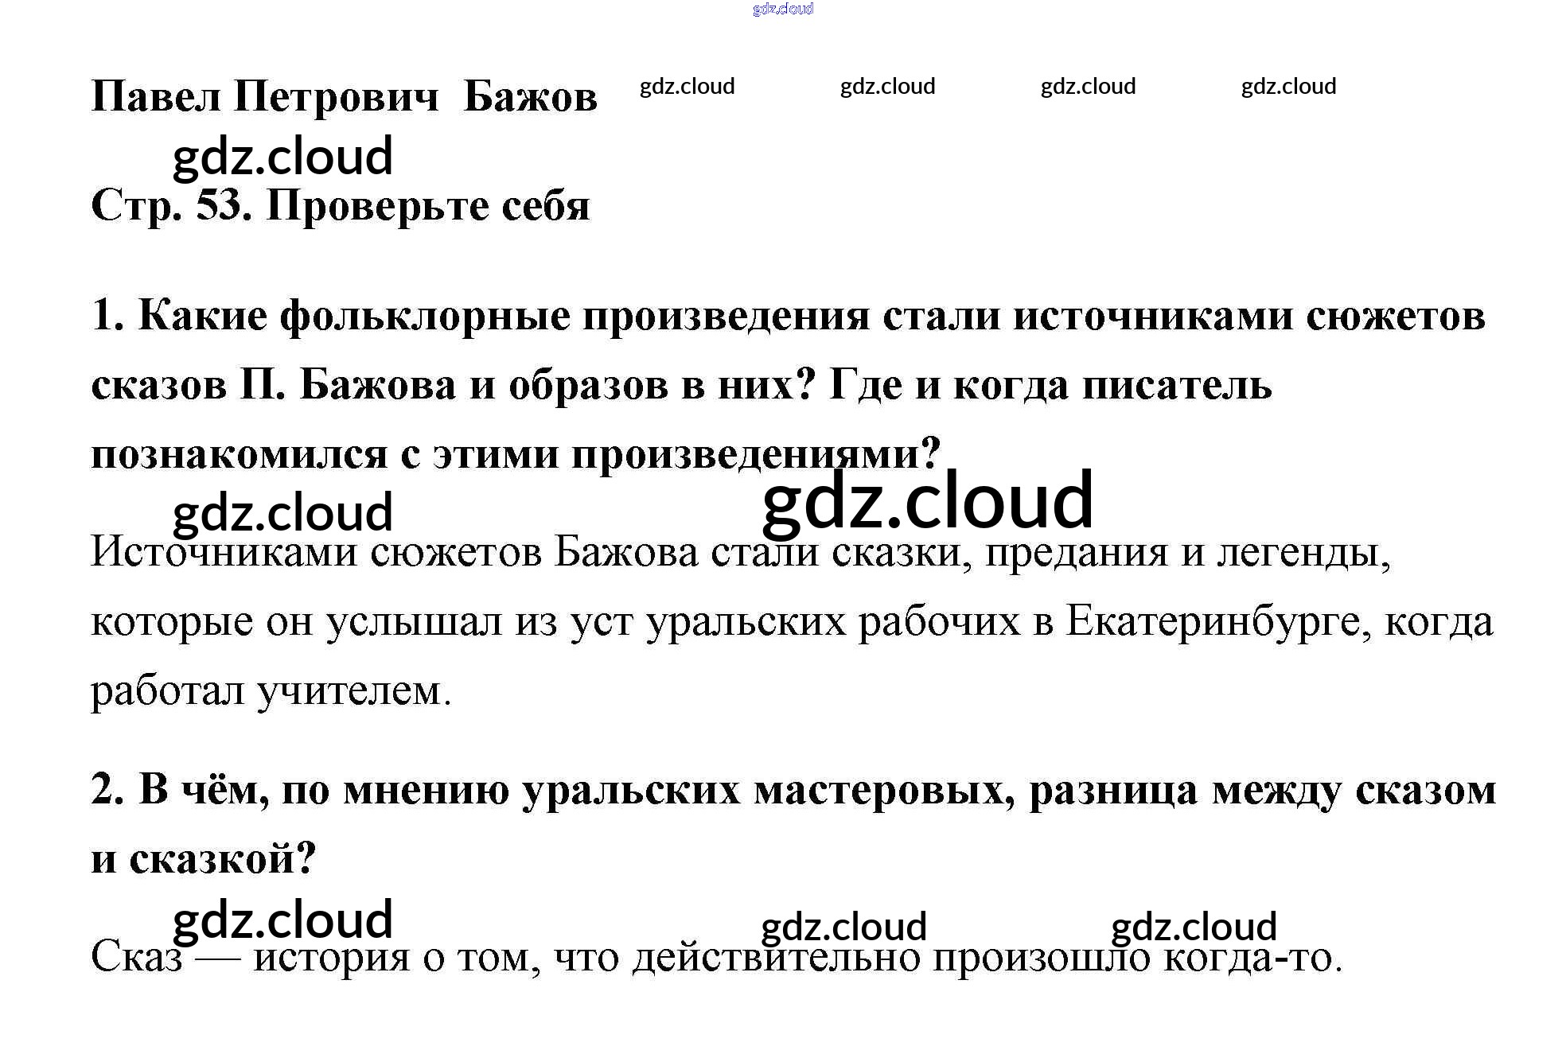Click the answer line starting "Источниками сюжетов Бажова"
Viewport: 1566px width, 1050px height.
click(740, 551)
